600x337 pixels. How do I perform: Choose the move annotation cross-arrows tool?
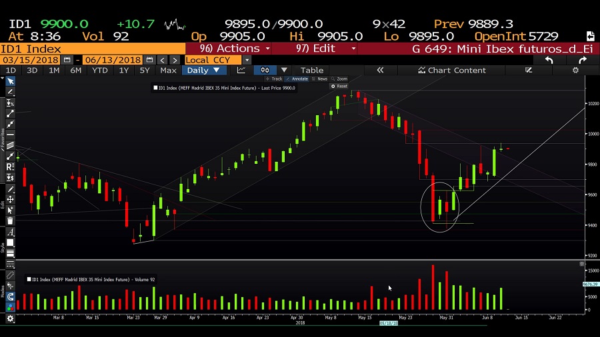point(10,199)
